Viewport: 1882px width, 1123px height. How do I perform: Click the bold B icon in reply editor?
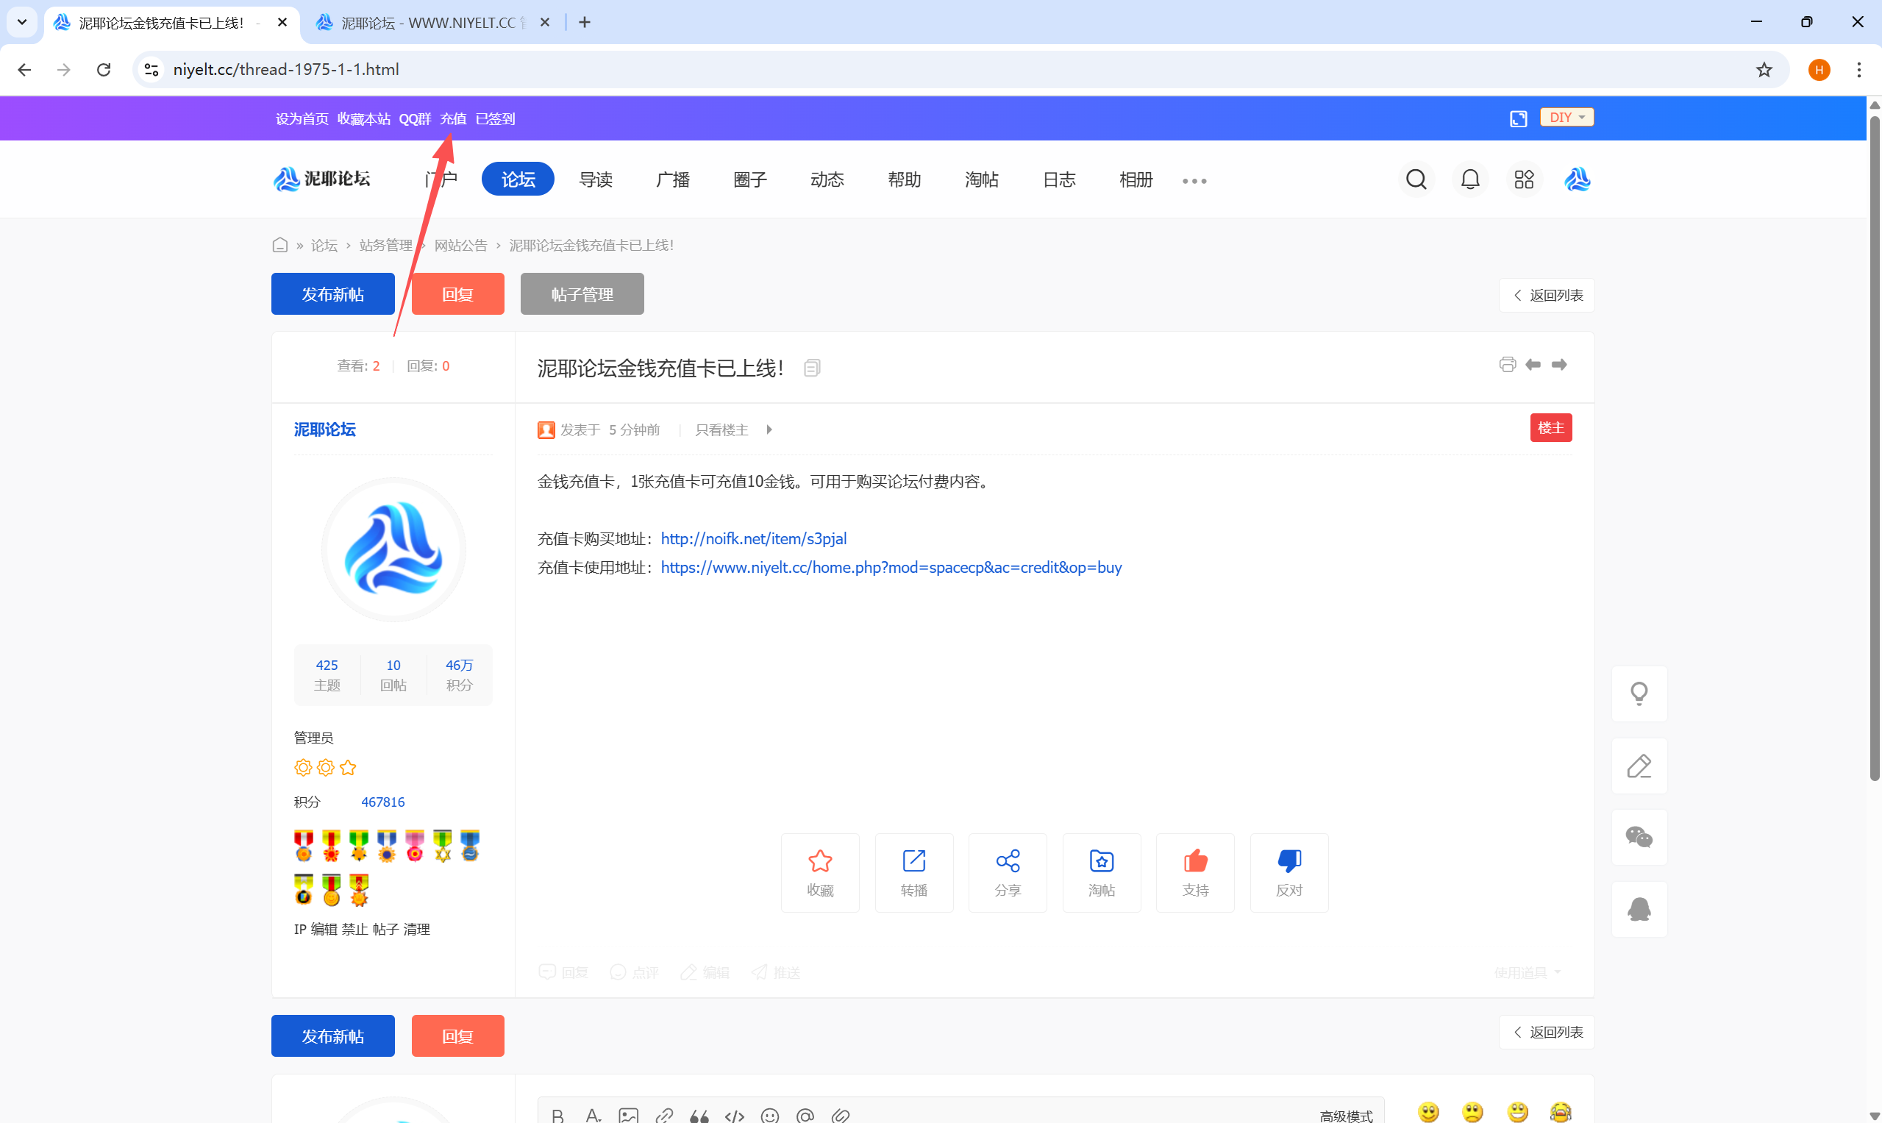tap(557, 1115)
